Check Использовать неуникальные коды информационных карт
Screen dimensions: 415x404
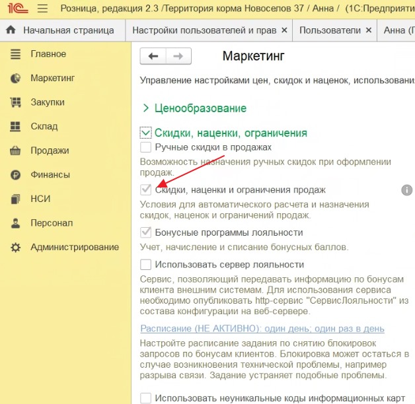pyautogui.click(x=146, y=397)
